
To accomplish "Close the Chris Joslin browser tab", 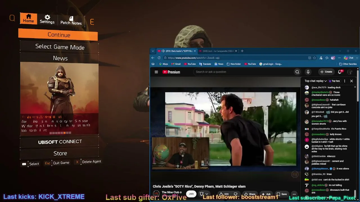I will point(195,51).
